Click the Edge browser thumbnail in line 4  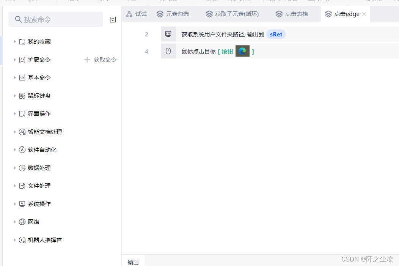pyautogui.click(x=242, y=51)
